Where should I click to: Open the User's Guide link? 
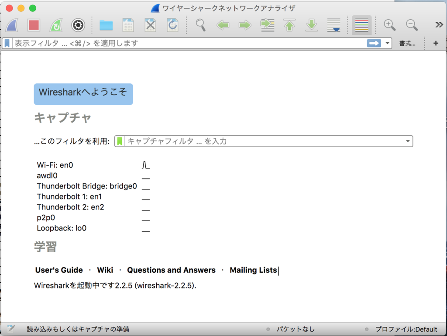pos(59,270)
